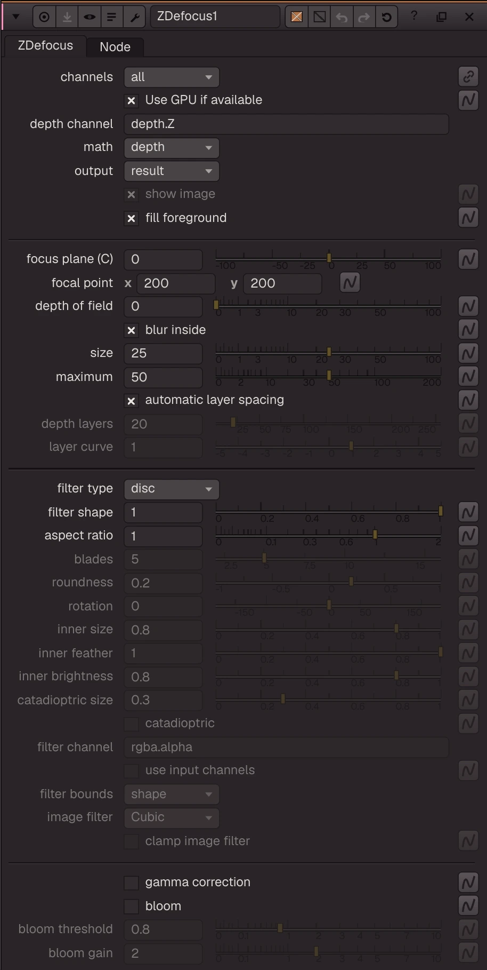This screenshot has width=487, height=970.
Task: Click the maximum value field 50
Action: click(163, 377)
